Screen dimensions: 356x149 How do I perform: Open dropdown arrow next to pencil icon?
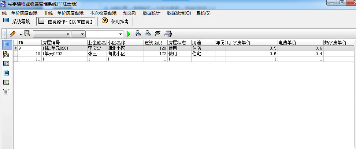point(21,34)
